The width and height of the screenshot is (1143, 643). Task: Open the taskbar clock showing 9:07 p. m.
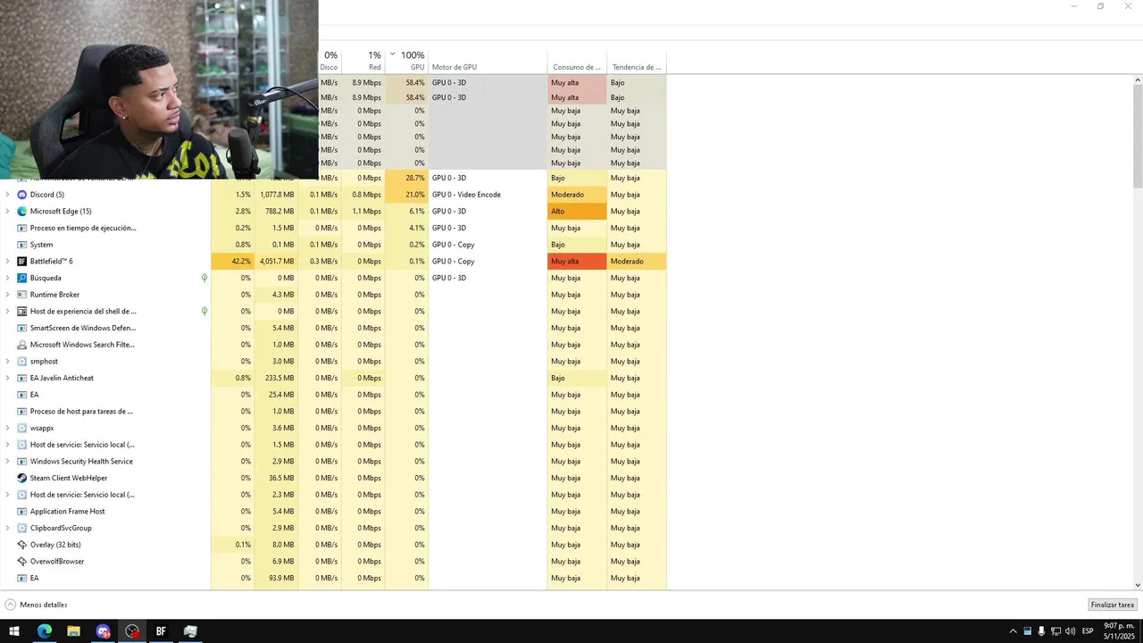pyautogui.click(x=1118, y=631)
